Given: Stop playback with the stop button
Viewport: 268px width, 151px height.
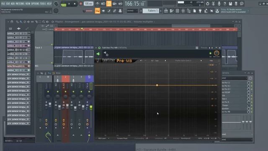Looking at the screenshot, I should [75, 4].
